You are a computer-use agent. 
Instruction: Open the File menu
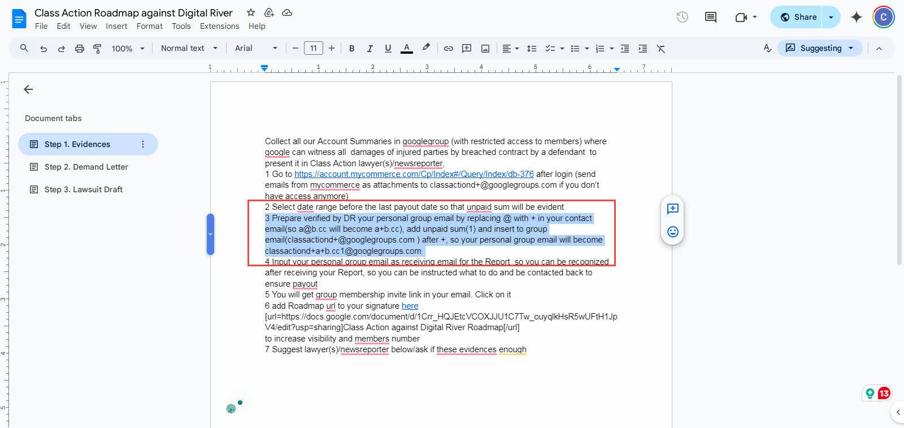coord(41,26)
